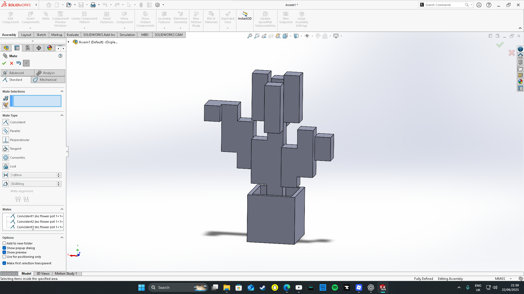
Task: Cancel the mate with red X
Action: tap(11, 63)
